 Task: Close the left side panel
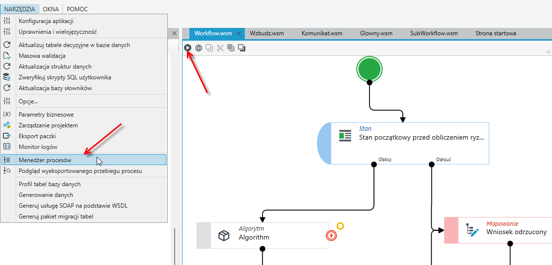pyautogui.click(x=174, y=34)
